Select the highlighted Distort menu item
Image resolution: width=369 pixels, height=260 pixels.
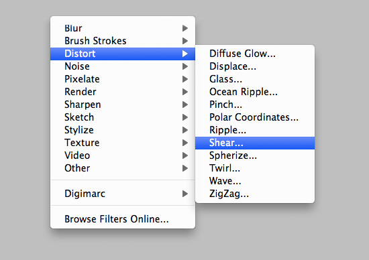[x=123, y=54]
